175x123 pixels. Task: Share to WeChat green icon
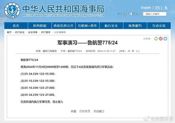coord(156,39)
